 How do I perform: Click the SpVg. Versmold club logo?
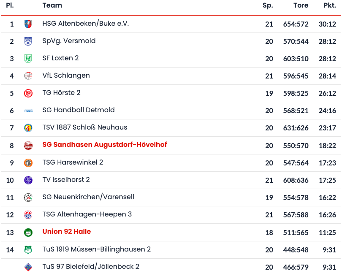tap(28, 41)
